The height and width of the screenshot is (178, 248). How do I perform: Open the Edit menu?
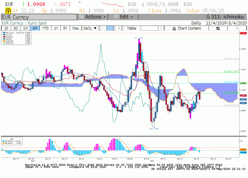[123, 17]
